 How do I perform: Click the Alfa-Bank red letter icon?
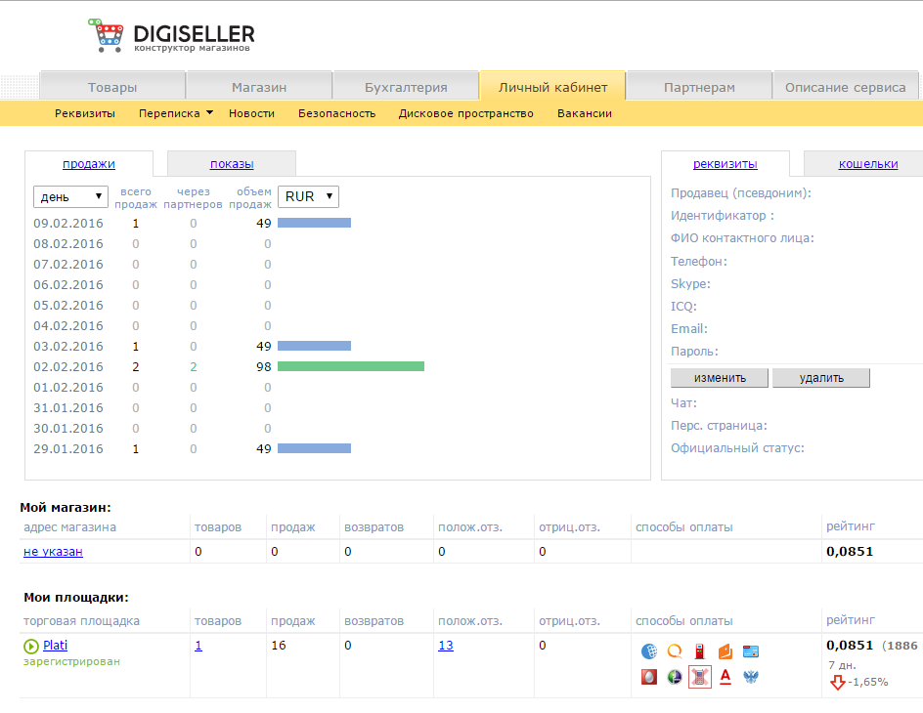[725, 676]
